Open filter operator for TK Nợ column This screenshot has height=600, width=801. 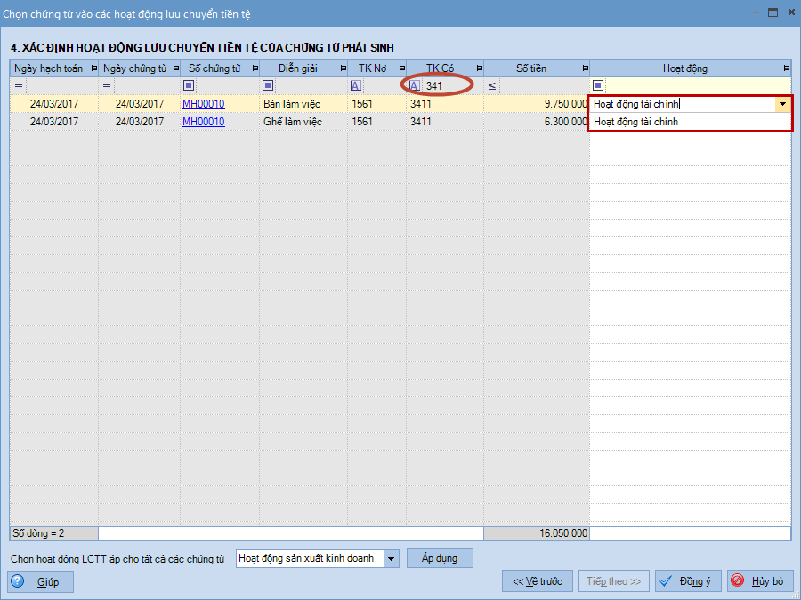click(x=356, y=85)
